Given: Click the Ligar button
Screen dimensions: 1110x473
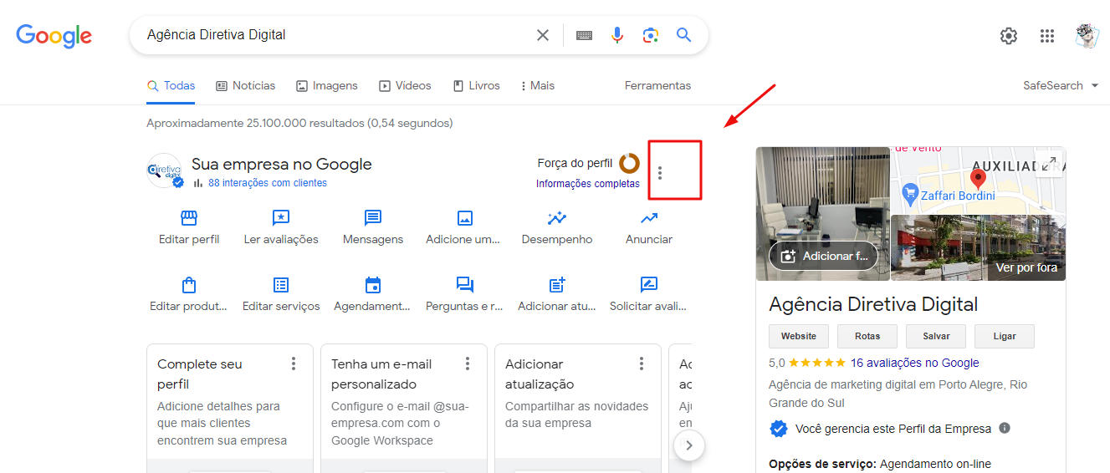Looking at the screenshot, I should tap(1005, 336).
